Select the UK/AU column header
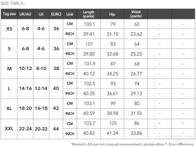 25,14
